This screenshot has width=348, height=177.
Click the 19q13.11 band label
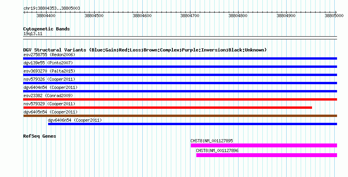[x=33, y=34]
